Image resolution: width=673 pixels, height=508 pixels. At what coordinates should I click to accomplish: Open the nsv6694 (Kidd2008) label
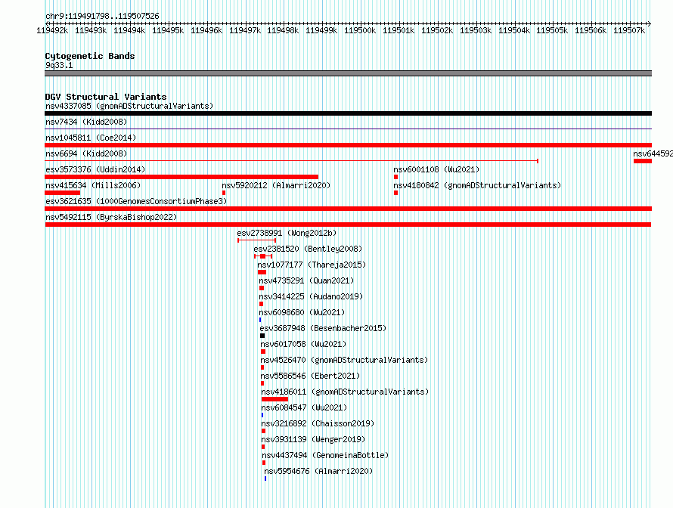click(x=86, y=153)
